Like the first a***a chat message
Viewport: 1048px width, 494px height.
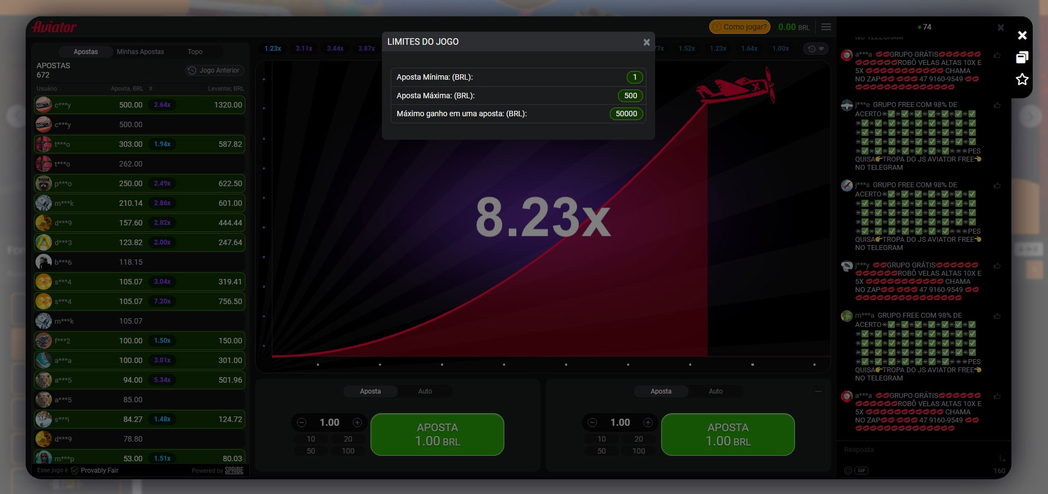point(997,55)
